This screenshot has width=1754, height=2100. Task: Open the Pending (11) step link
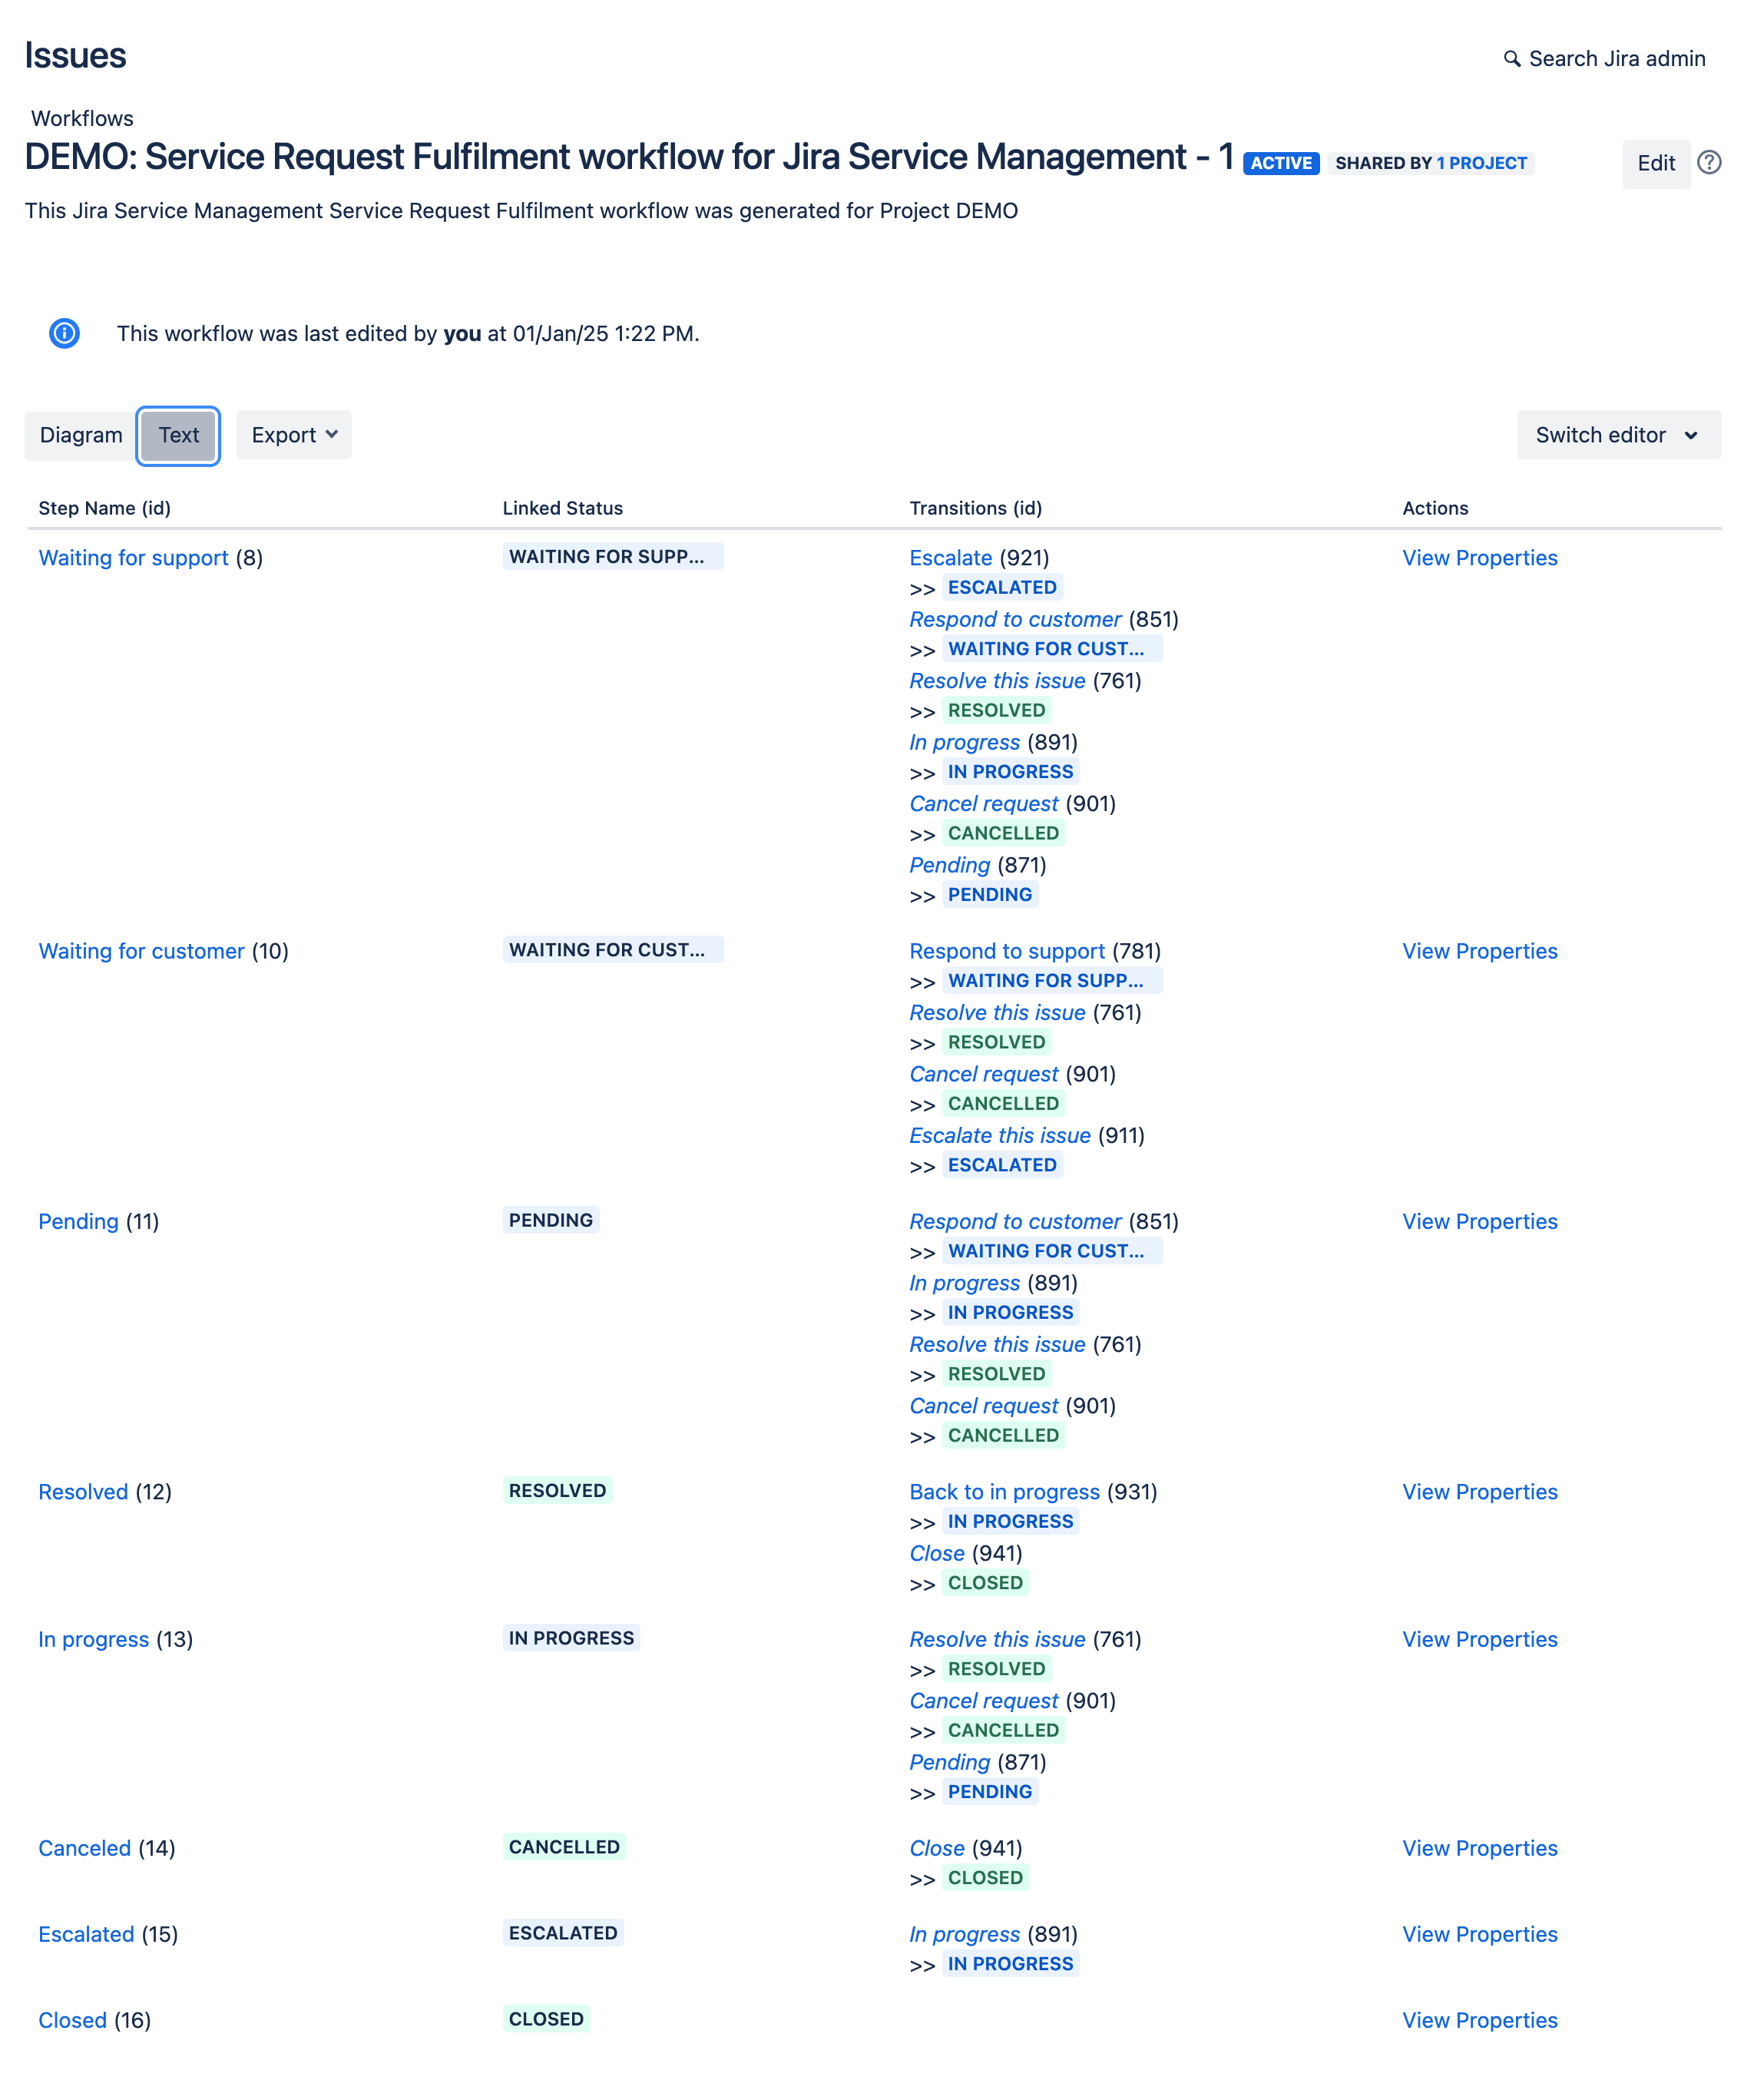click(x=78, y=1221)
